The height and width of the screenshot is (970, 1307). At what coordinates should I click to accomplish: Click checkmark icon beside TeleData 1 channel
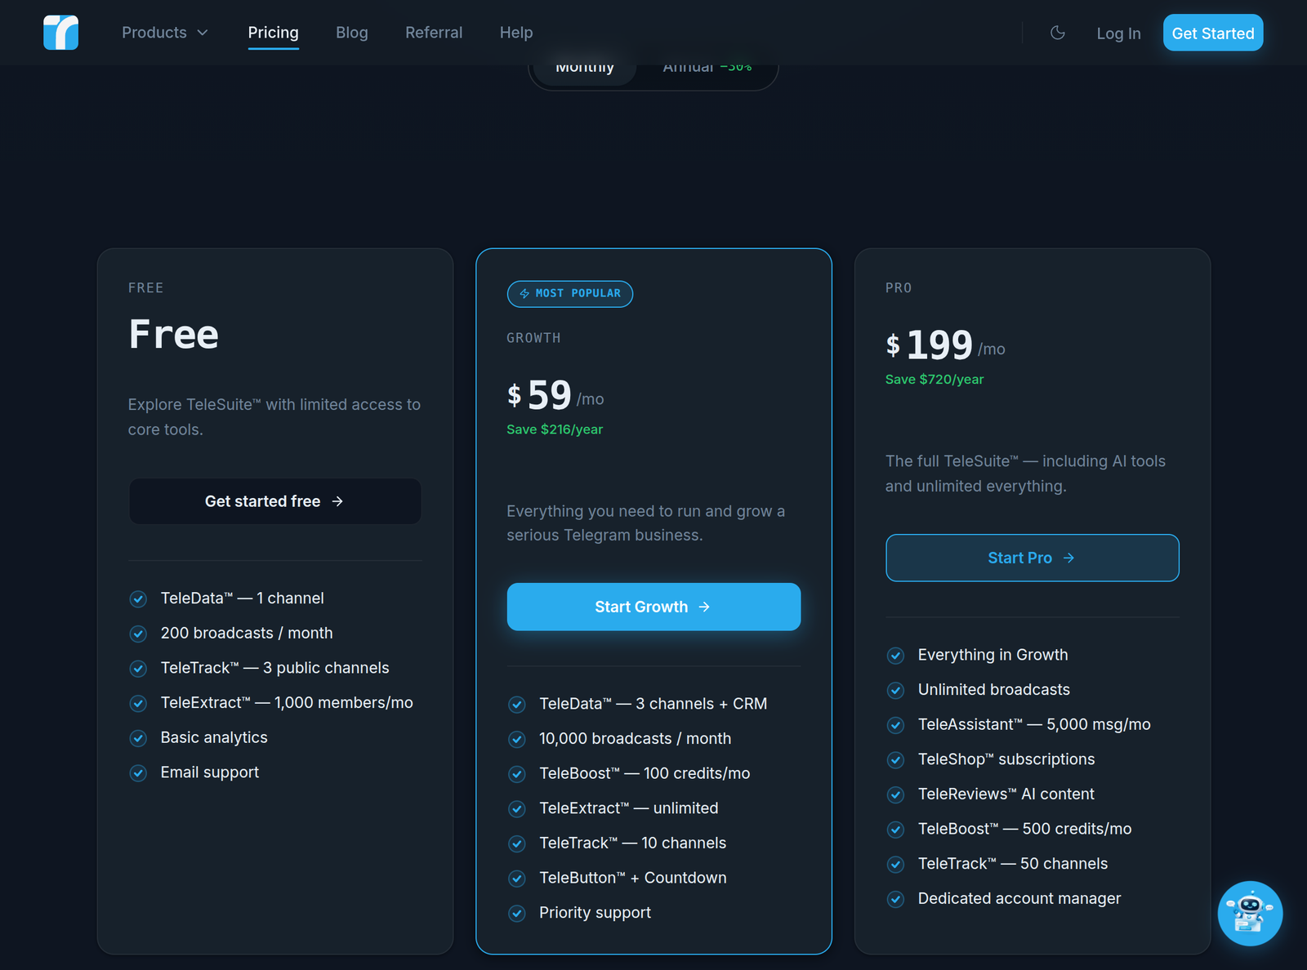[x=138, y=599]
